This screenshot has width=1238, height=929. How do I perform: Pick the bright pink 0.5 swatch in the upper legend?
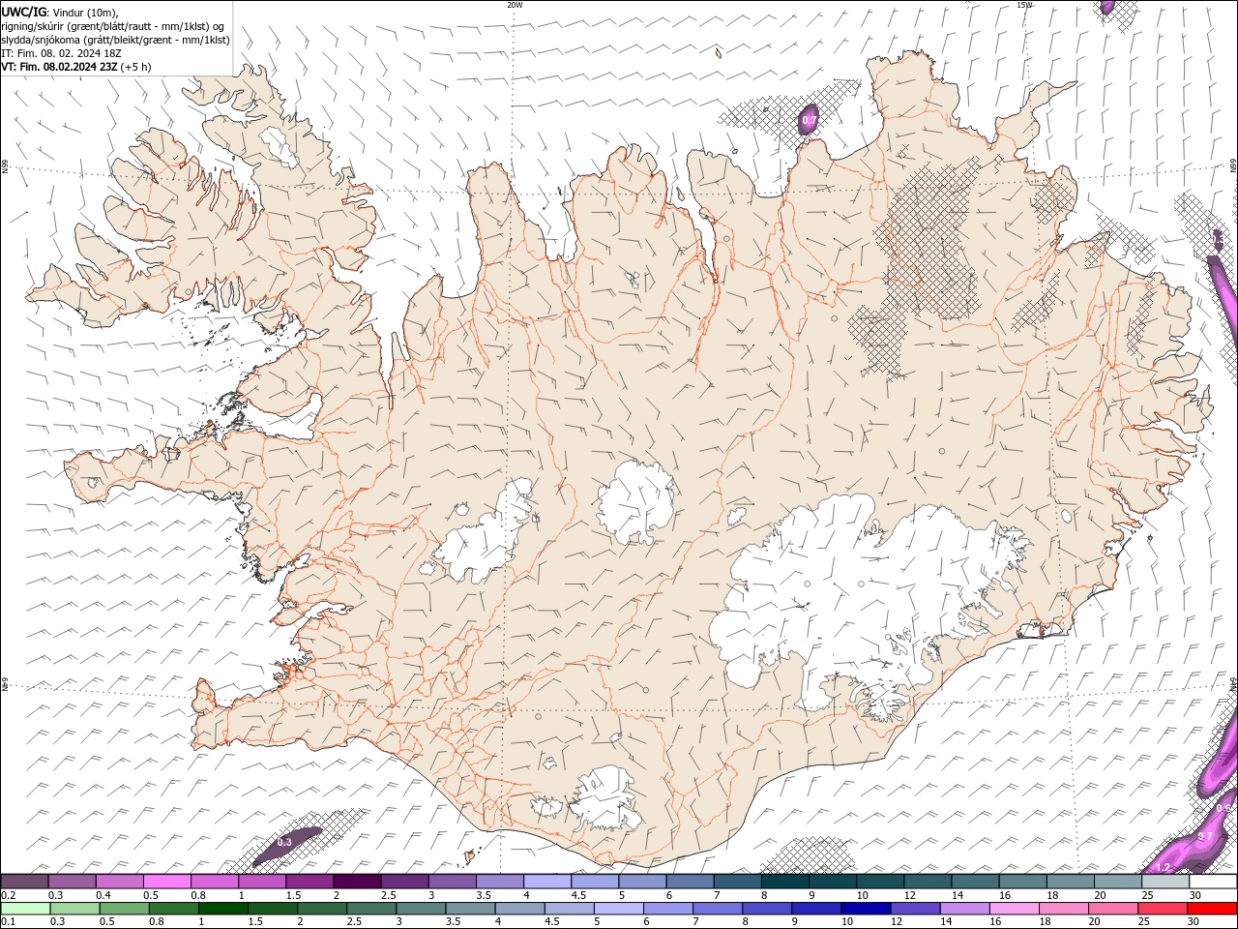tap(166, 882)
